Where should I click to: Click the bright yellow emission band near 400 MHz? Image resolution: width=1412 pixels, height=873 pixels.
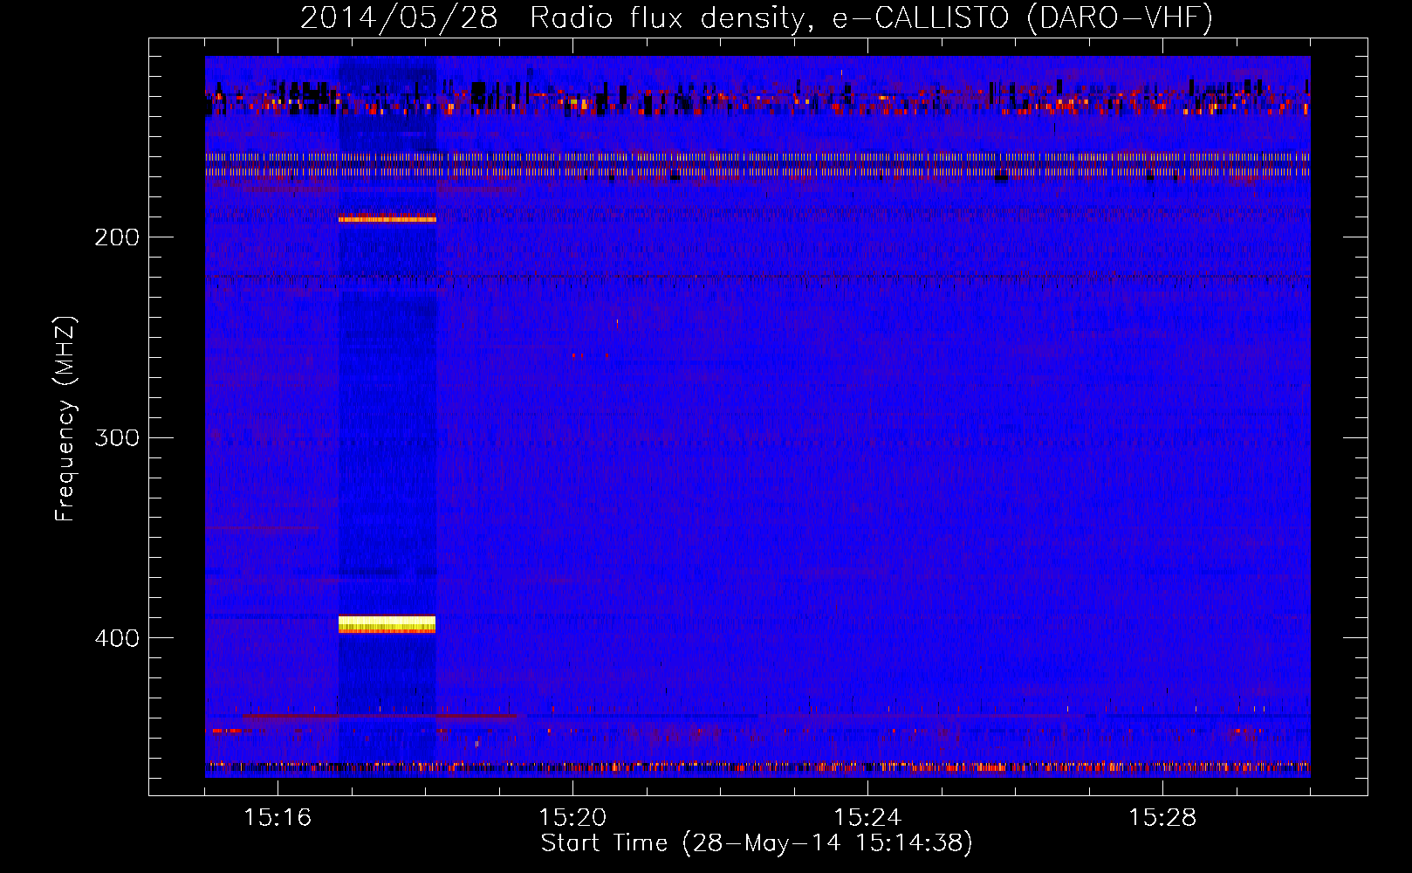pyautogui.click(x=387, y=624)
